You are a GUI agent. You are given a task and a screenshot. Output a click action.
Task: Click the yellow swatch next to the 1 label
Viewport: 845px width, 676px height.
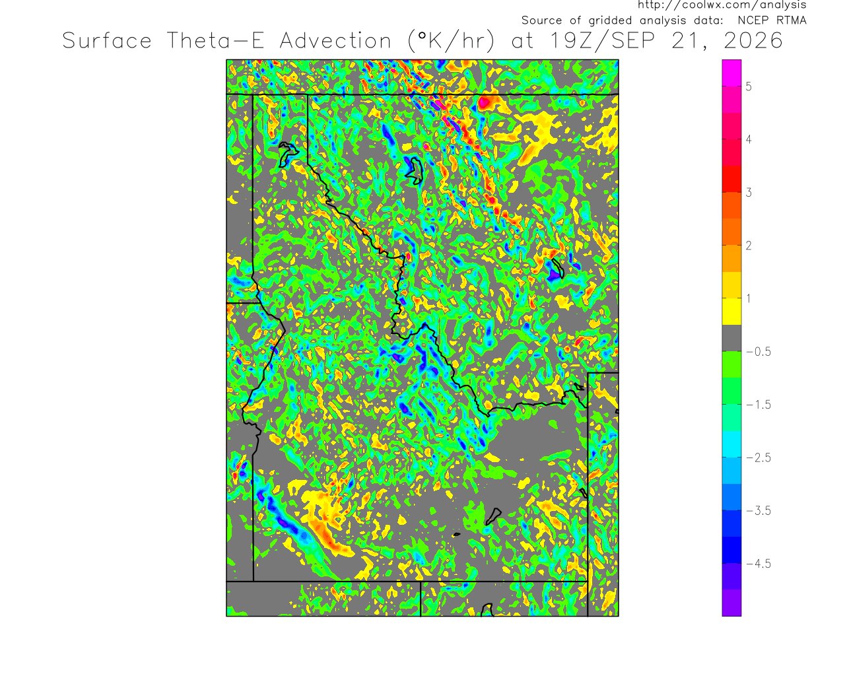[731, 311]
